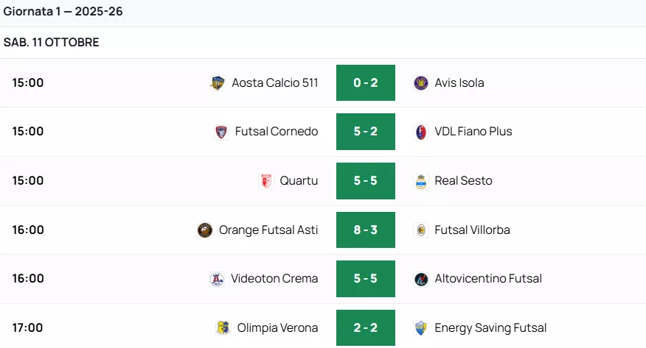Screen dimensions: 646x348
Task: Click the Avis Isola team crest
Action: pos(421,83)
